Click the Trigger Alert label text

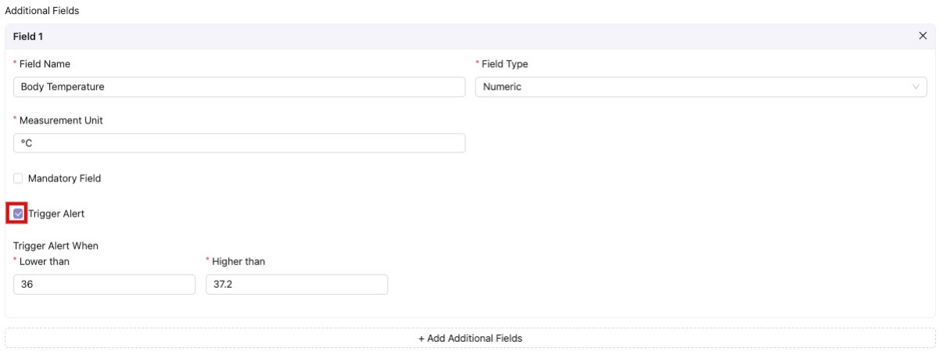[x=56, y=213]
